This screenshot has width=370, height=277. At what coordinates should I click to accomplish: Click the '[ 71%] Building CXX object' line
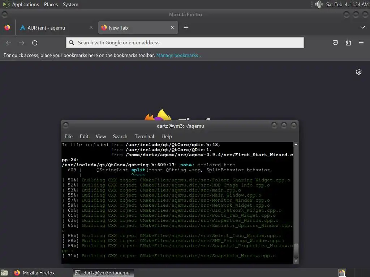click(169, 256)
